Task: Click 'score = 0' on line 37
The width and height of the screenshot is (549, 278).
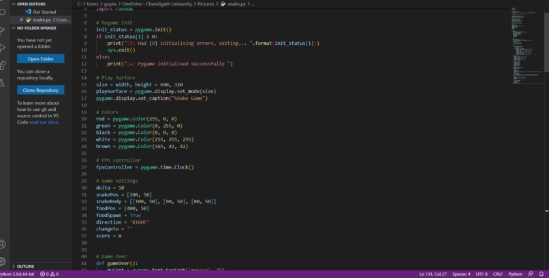Action: click(108, 236)
